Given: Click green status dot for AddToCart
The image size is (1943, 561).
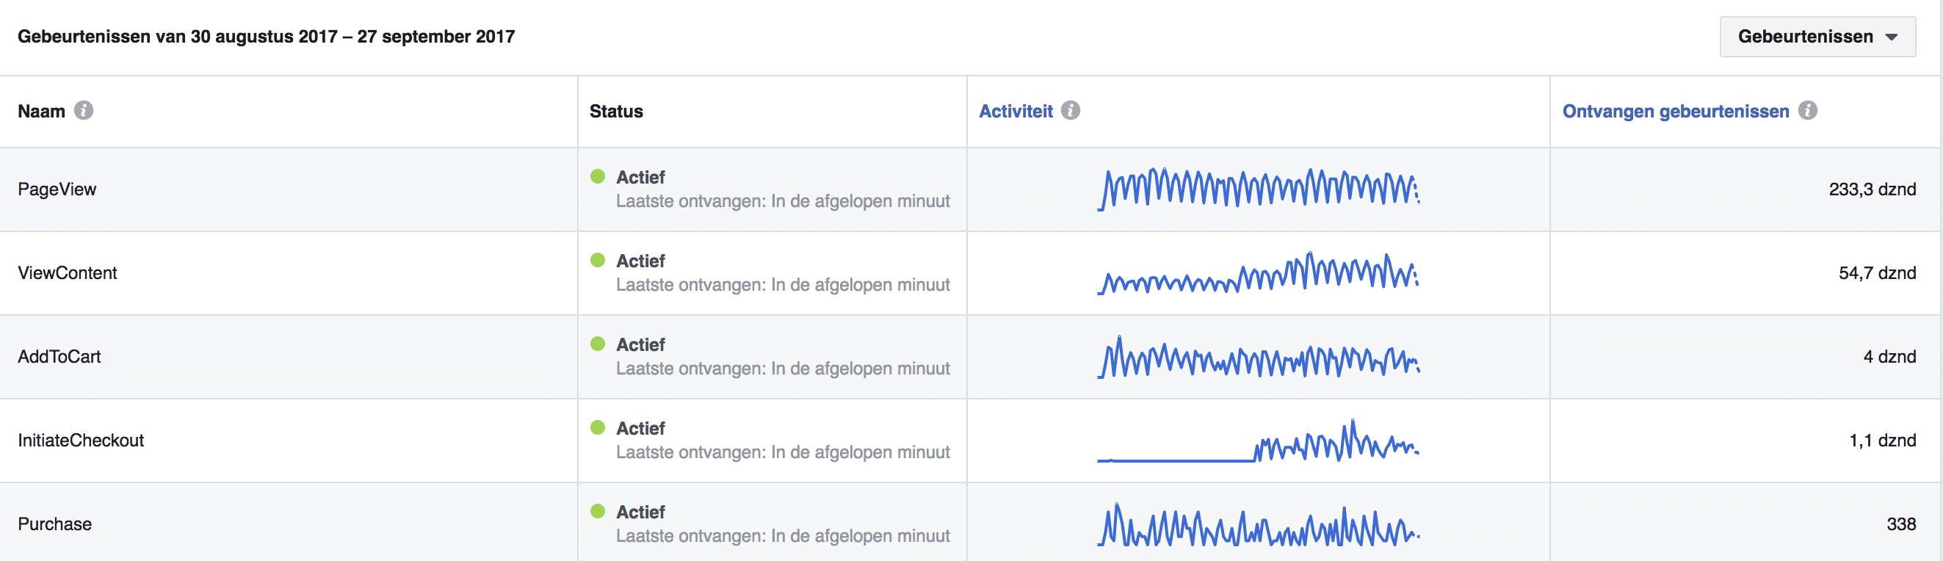Looking at the screenshot, I should (598, 344).
